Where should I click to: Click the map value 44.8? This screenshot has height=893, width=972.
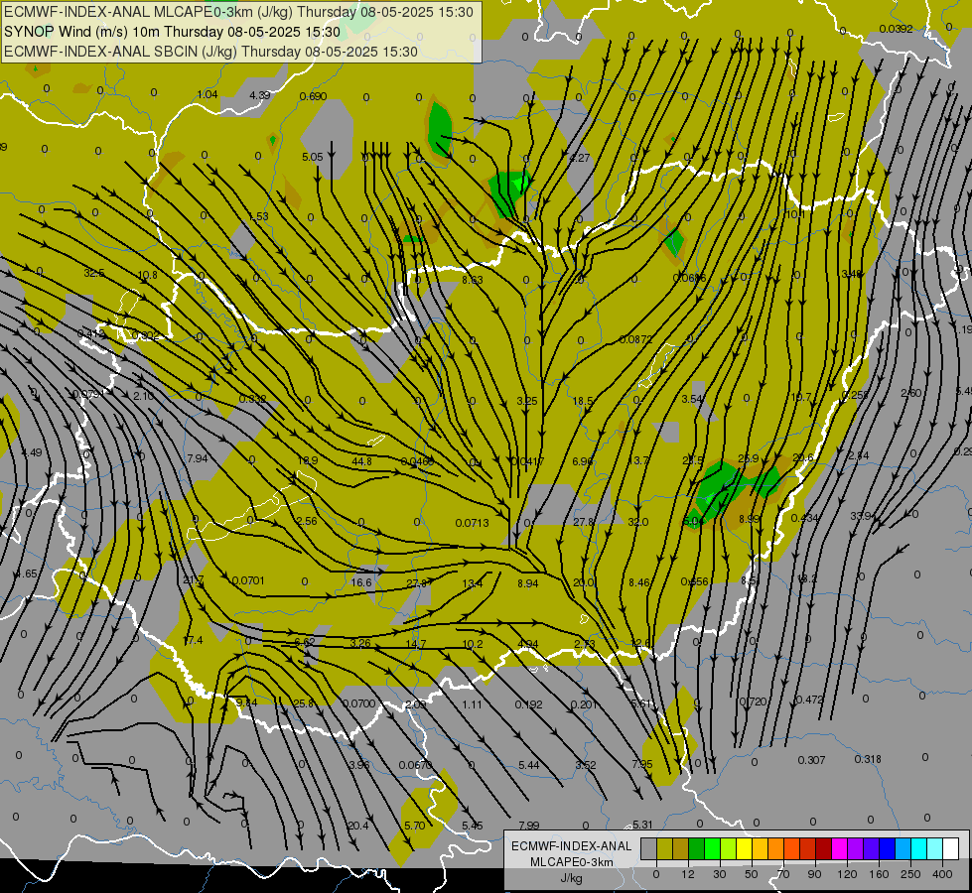(x=361, y=461)
